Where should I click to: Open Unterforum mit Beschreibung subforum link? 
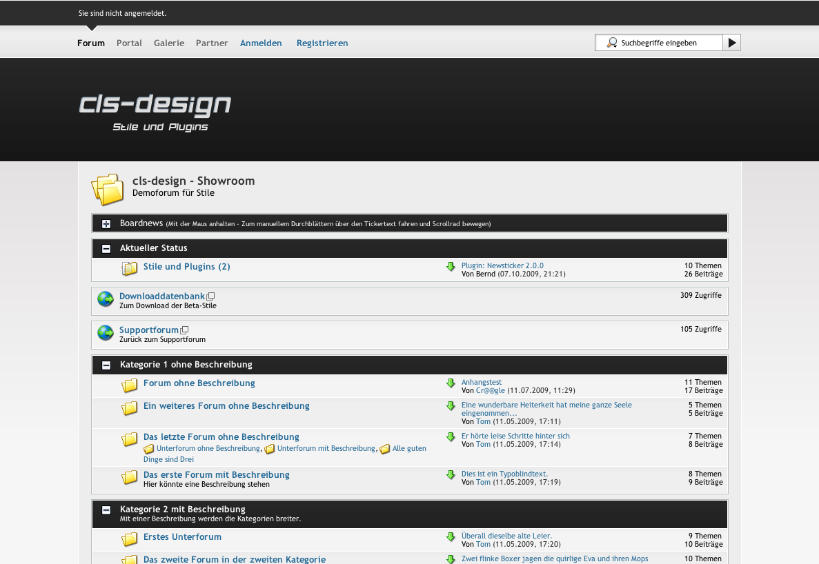(326, 448)
